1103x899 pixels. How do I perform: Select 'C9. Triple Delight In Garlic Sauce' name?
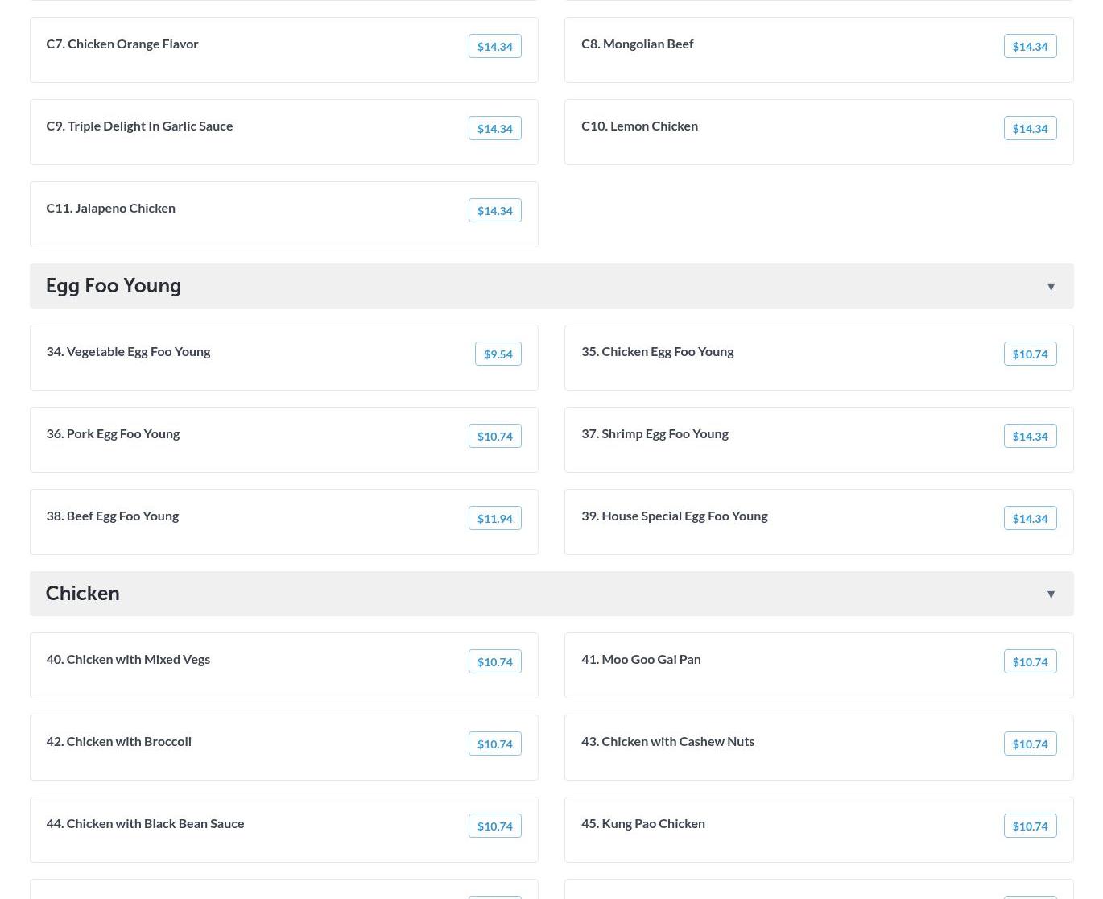pos(139,126)
